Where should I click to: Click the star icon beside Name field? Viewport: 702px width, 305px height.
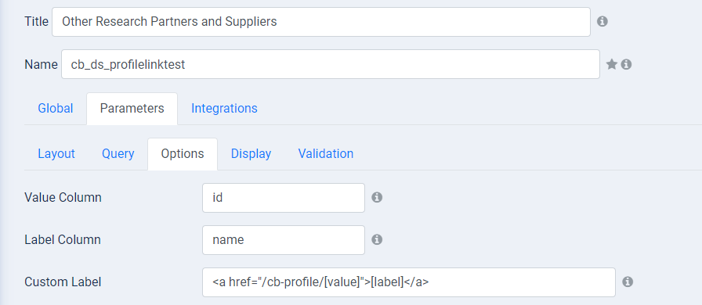(612, 64)
